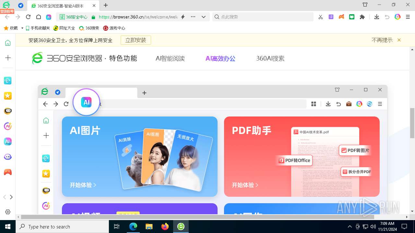This screenshot has width=415, height=233.
Task: Open 网址大全 bookmark
Action: (x=64, y=28)
